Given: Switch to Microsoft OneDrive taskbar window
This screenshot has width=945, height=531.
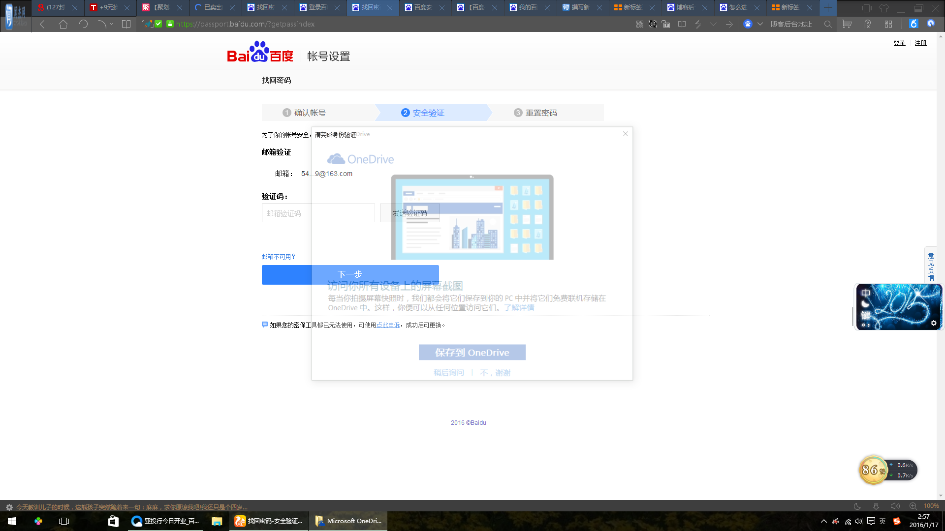Looking at the screenshot, I should [x=348, y=521].
